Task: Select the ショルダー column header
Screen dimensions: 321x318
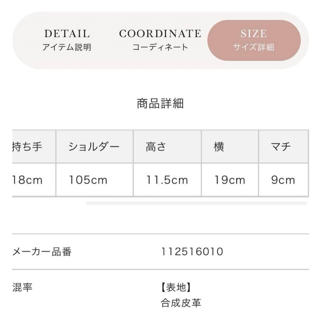Action: click(x=95, y=147)
